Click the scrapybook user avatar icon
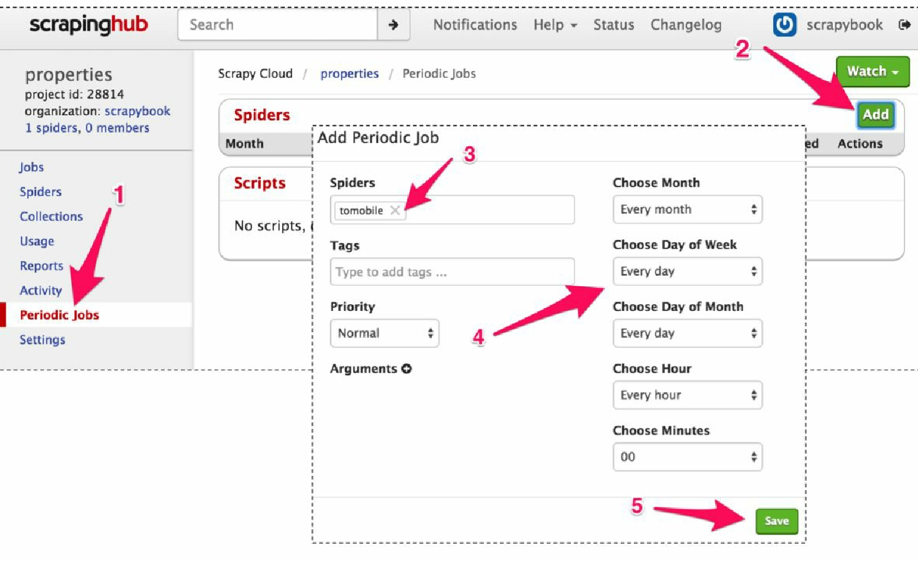The width and height of the screenshot is (918, 561). tap(784, 25)
